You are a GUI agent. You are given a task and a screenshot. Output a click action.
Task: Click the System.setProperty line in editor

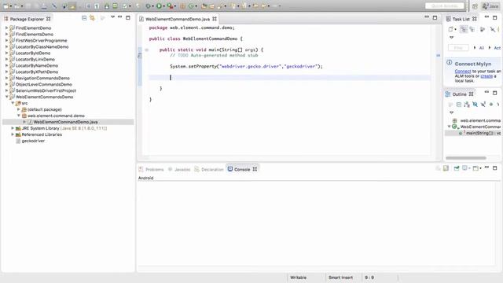(x=246, y=66)
